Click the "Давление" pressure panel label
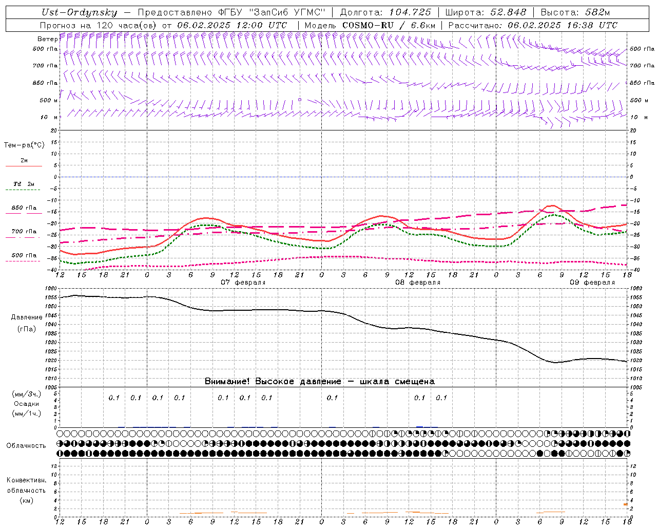 click(27, 317)
